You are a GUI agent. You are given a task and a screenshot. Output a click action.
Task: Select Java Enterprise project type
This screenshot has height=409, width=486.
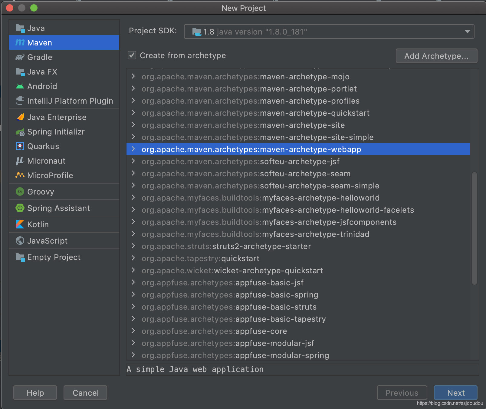[x=64, y=117]
